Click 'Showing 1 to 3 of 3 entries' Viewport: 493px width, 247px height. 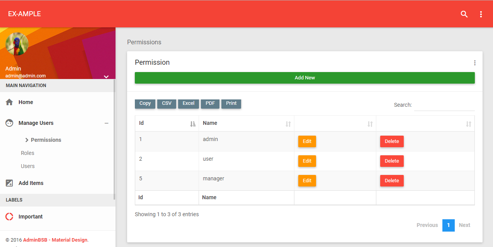167,214
